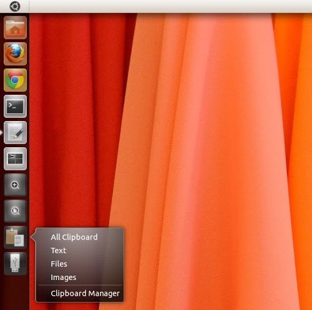Click the magnifier plus lens icon
Viewport: 312px width, 310px height.
point(15,185)
